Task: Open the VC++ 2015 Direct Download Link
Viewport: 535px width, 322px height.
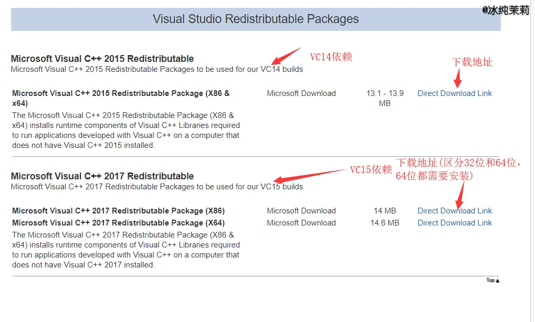Action: click(x=455, y=93)
